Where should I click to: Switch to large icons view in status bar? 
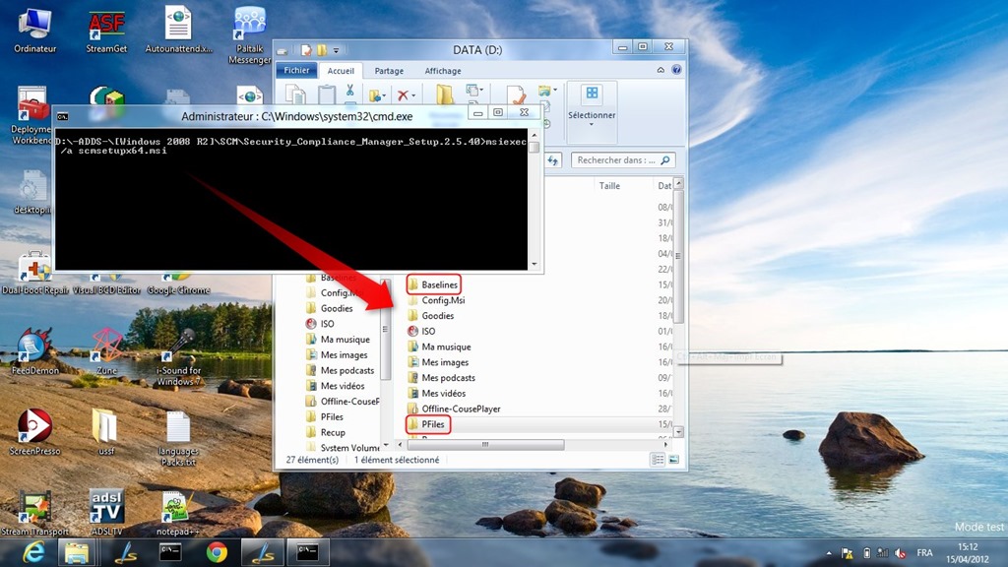click(x=673, y=460)
